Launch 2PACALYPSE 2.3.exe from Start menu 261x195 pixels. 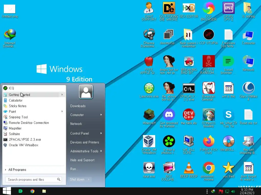click(x=34, y=139)
